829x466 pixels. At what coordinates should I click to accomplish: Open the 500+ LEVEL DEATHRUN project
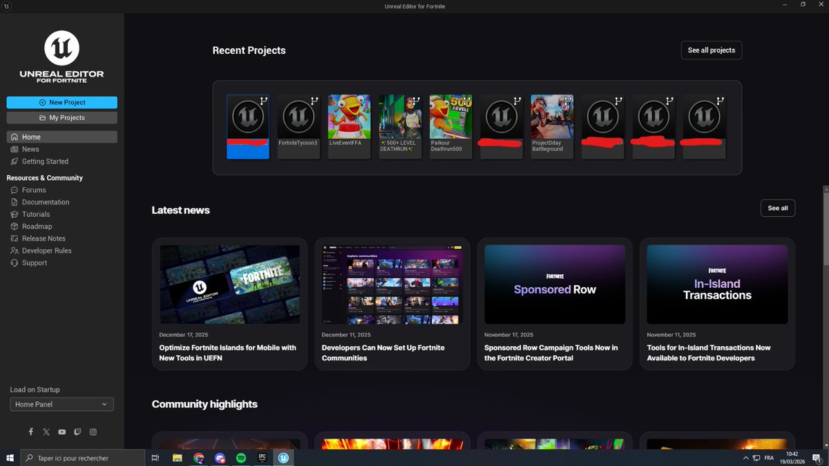coord(400,127)
